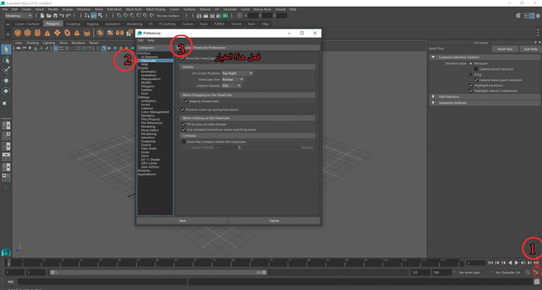
Task: Click Cancel in Preferences window
Action: tap(274, 221)
